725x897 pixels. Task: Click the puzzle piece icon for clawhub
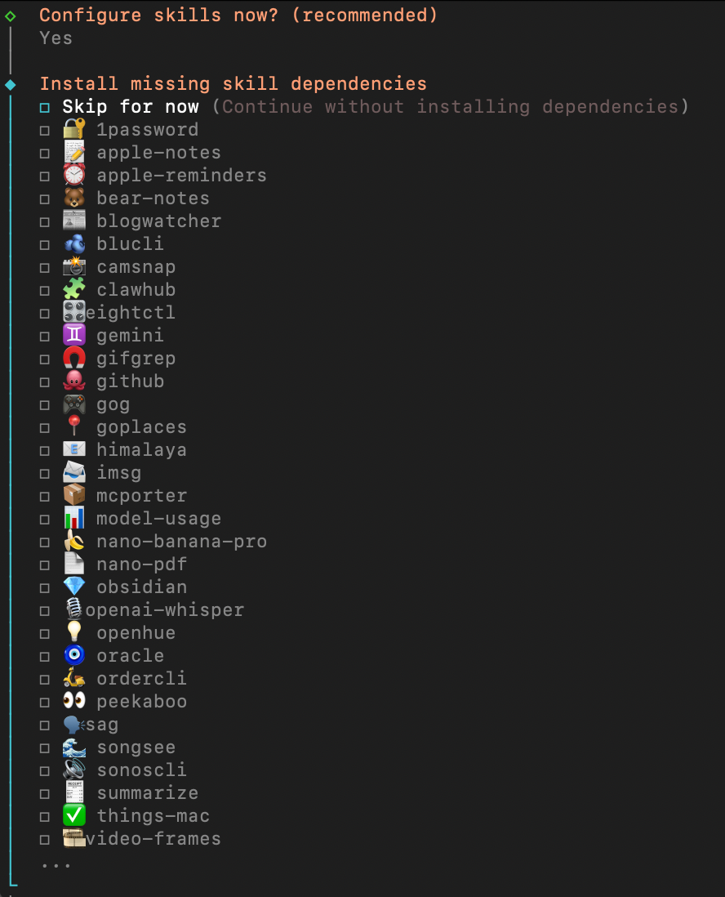click(x=73, y=290)
